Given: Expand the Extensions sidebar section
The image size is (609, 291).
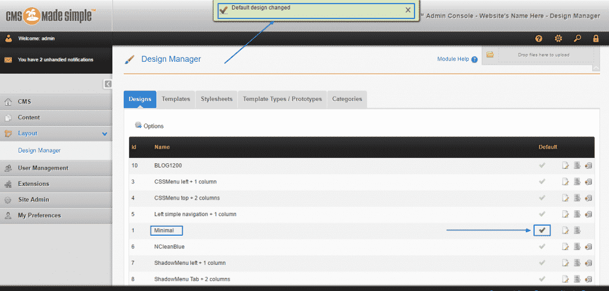Looking at the screenshot, I should click(56, 184).
